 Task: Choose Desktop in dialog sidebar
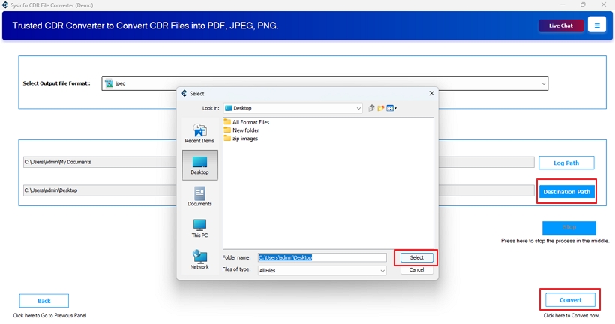coord(199,165)
